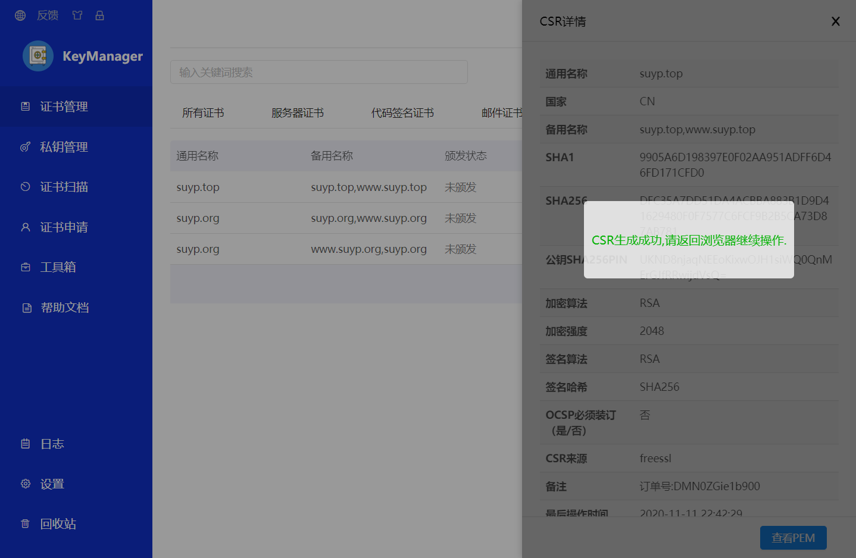The height and width of the screenshot is (558, 856).
Task: Click the globe language icon in top bar
Action: [x=20, y=15]
